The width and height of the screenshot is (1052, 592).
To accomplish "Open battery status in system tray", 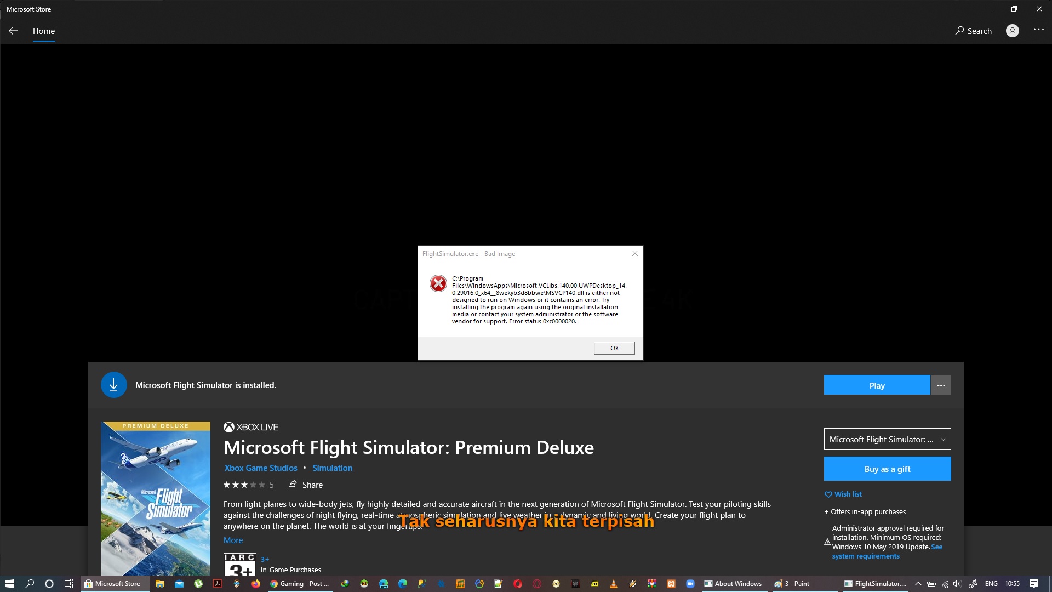I will (931, 584).
